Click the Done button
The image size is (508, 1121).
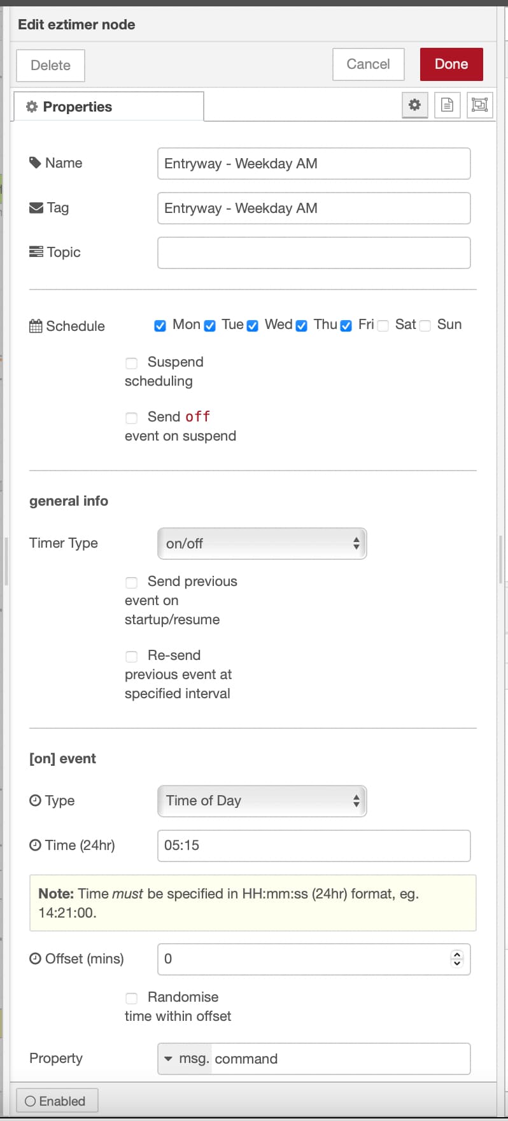pos(451,64)
